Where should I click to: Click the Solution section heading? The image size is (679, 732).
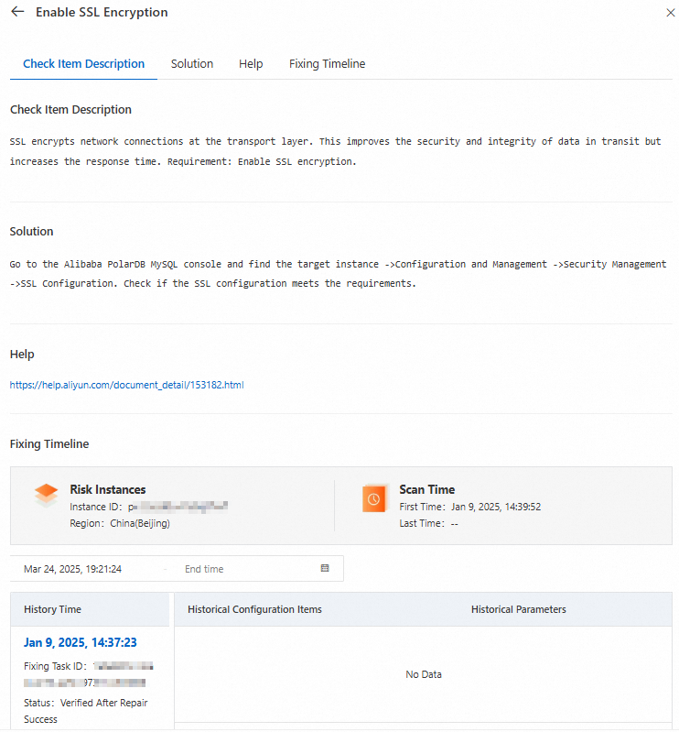tap(31, 231)
